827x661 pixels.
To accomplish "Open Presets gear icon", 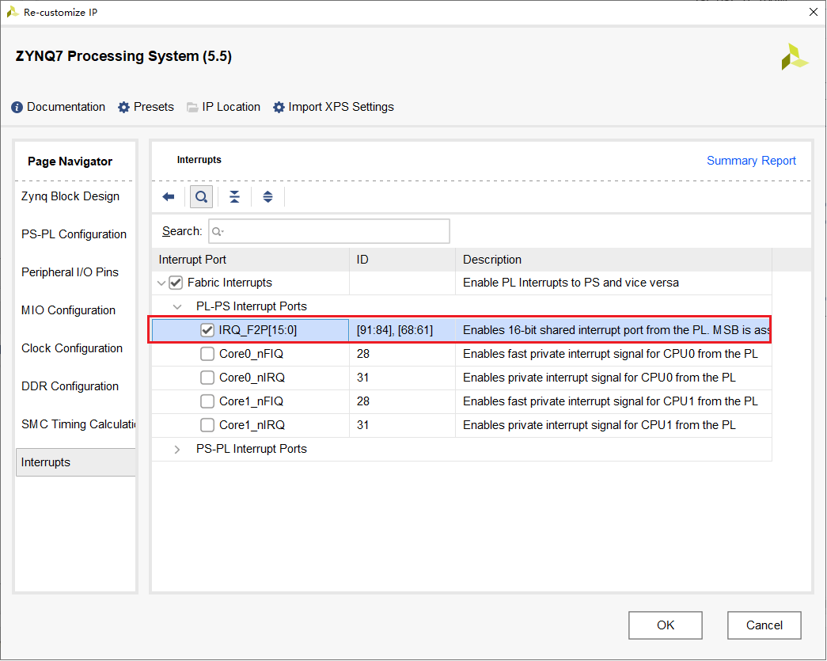I will coord(123,107).
